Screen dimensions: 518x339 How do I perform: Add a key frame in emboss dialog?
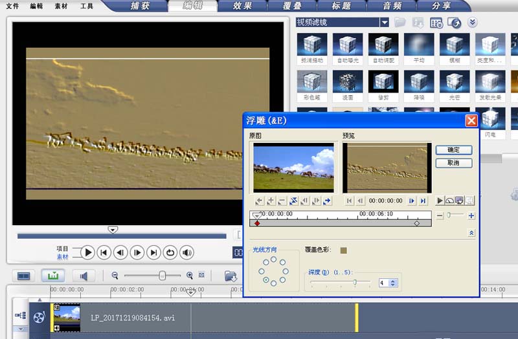tap(270, 201)
